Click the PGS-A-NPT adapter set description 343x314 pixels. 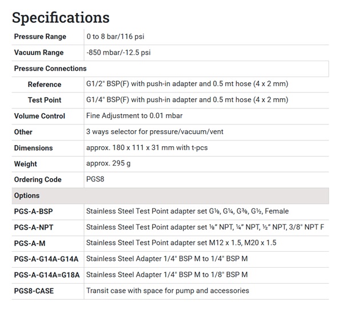tap(205, 227)
